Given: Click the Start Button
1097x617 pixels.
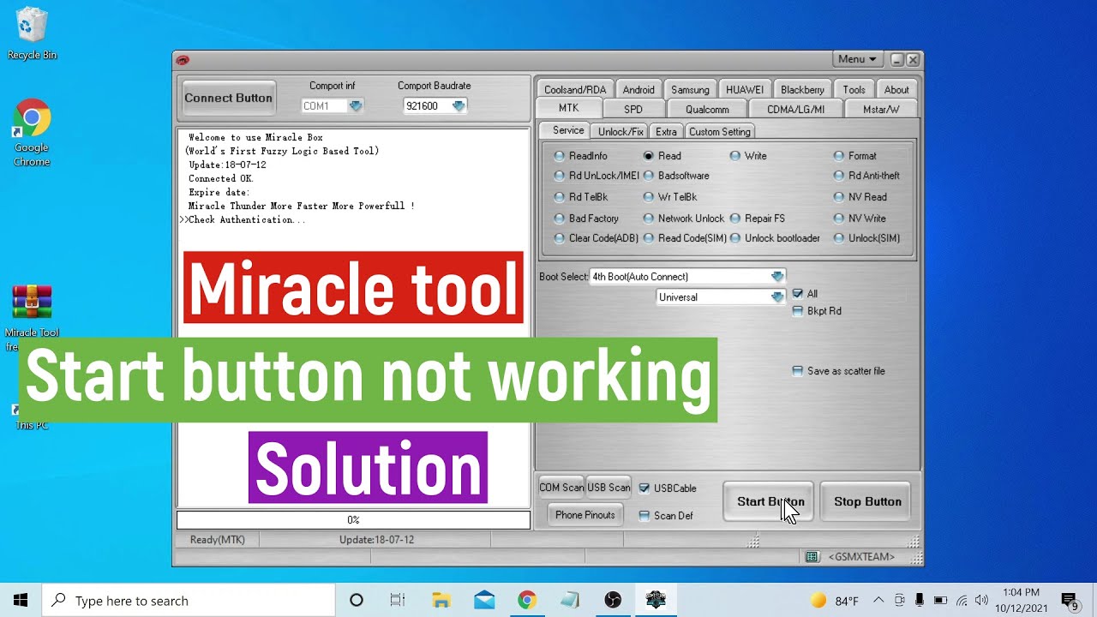Looking at the screenshot, I should (x=770, y=501).
